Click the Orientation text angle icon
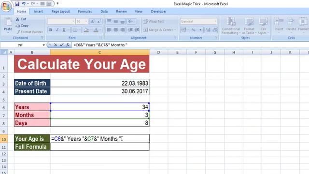 tap(131, 21)
